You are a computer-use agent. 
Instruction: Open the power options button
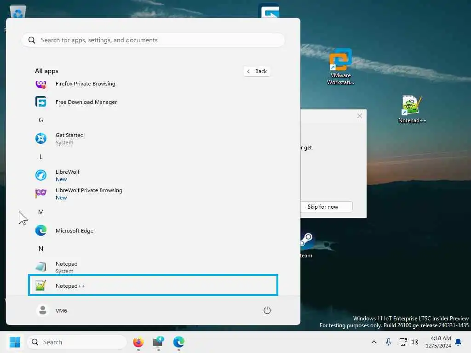tap(267, 310)
